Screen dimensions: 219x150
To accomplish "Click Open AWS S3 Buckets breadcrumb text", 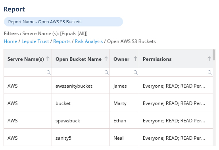I will click(131, 41).
